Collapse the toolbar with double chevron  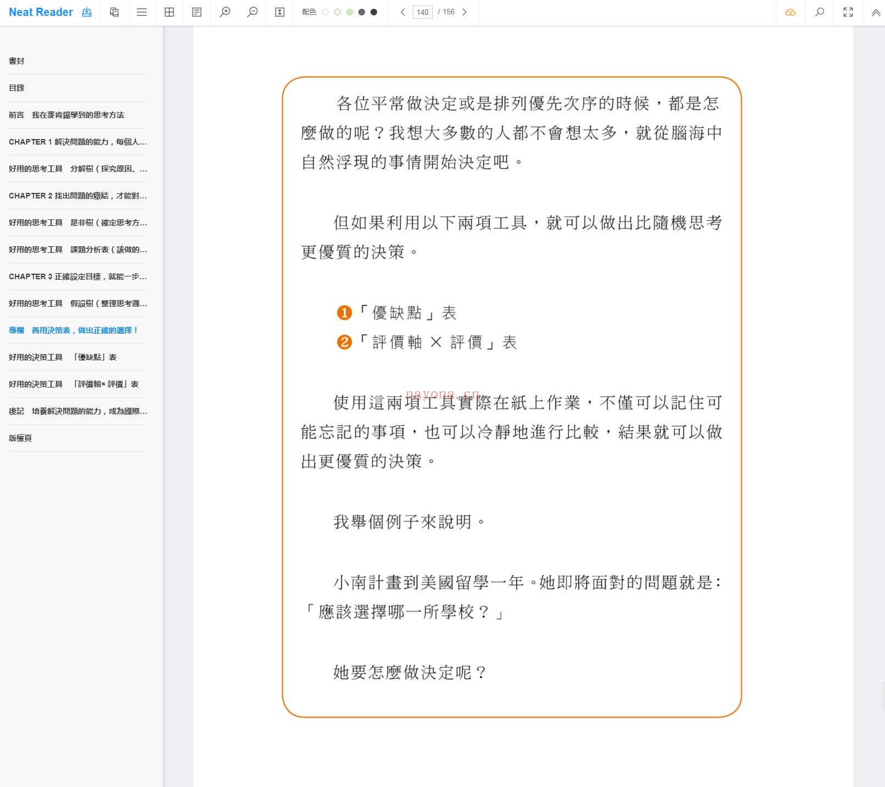click(x=876, y=12)
